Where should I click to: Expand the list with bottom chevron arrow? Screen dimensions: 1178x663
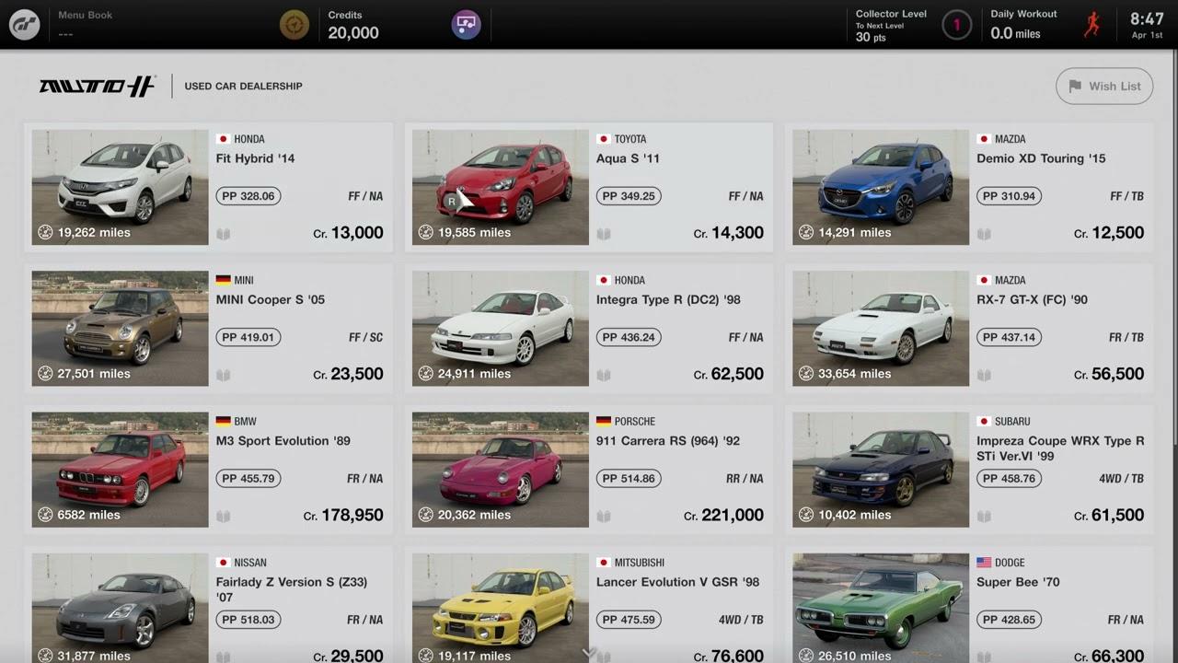(589, 652)
